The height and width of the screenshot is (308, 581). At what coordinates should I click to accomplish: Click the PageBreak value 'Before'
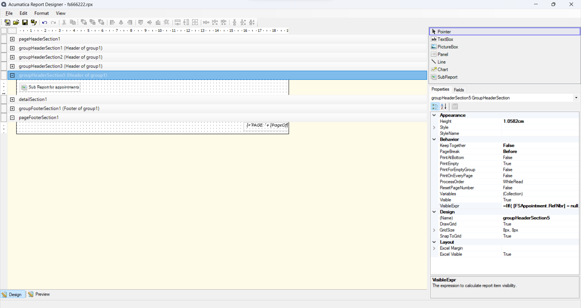pyautogui.click(x=540, y=152)
